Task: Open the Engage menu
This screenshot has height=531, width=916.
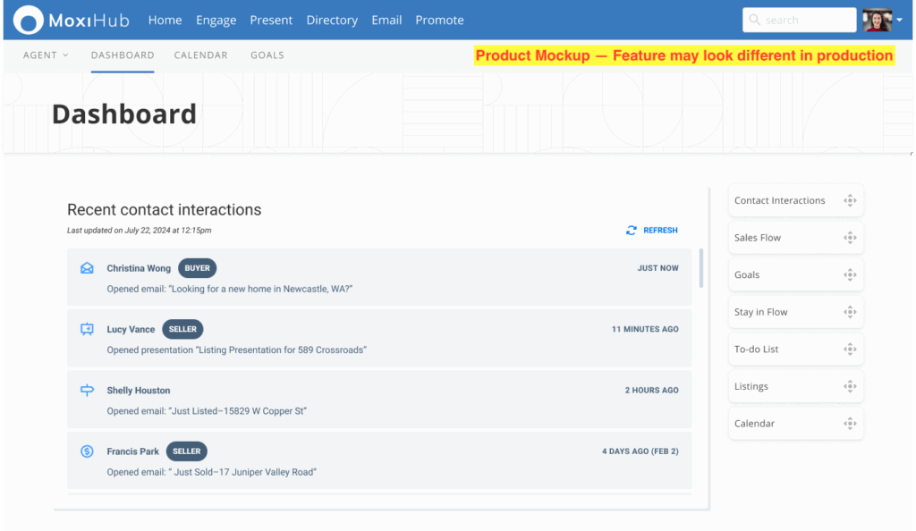Action: (216, 20)
